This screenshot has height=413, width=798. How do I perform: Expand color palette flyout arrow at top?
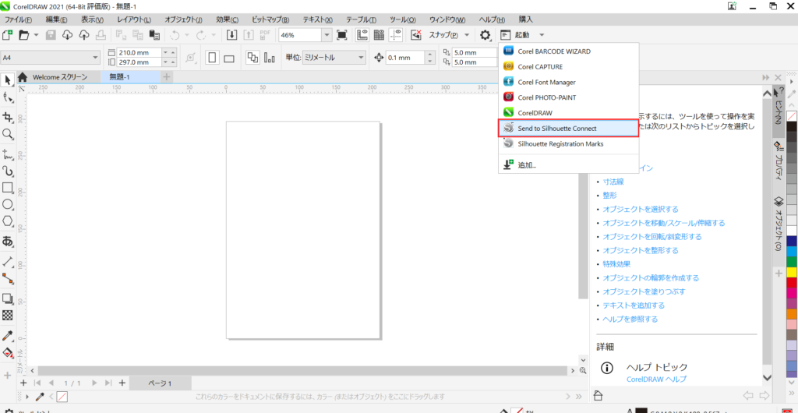point(790,81)
